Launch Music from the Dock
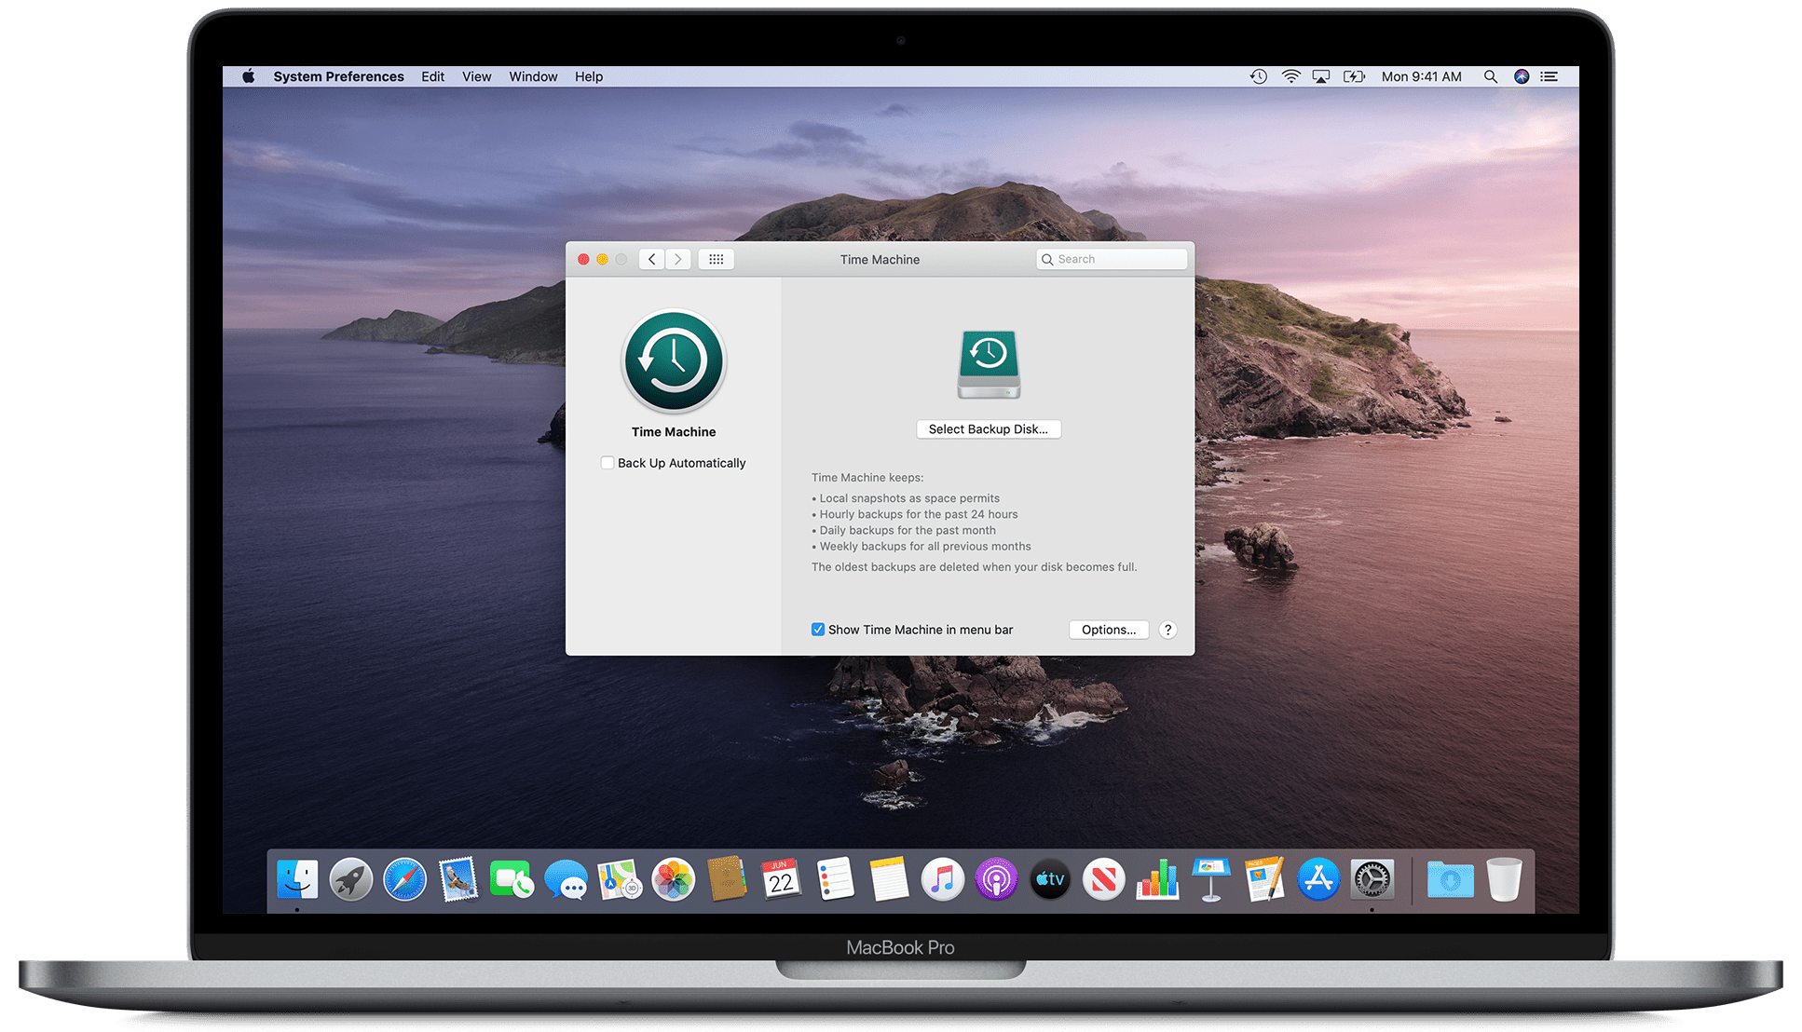The image size is (1802, 1032). point(943,879)
